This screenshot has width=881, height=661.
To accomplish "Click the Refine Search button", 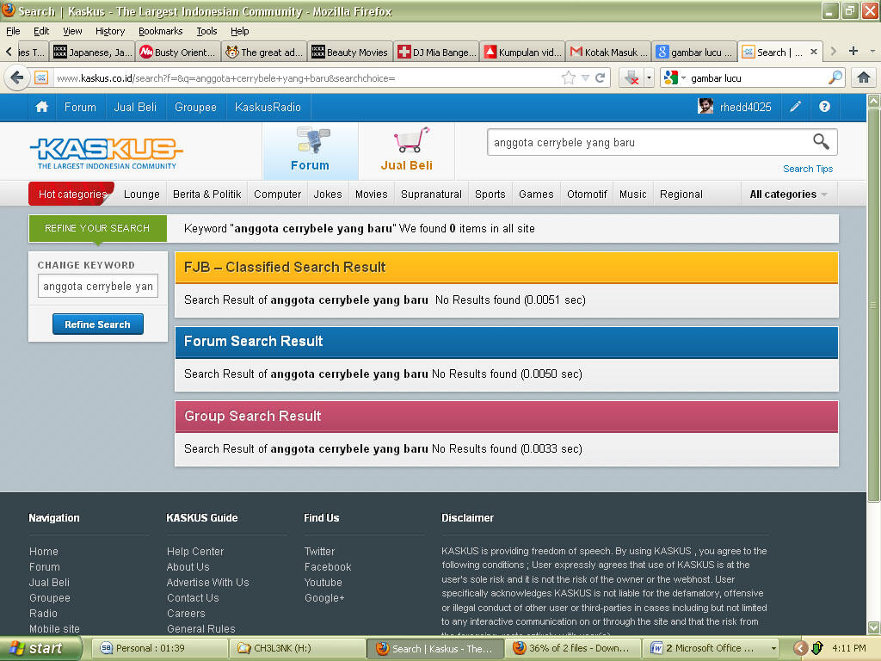I will [98, 324].
